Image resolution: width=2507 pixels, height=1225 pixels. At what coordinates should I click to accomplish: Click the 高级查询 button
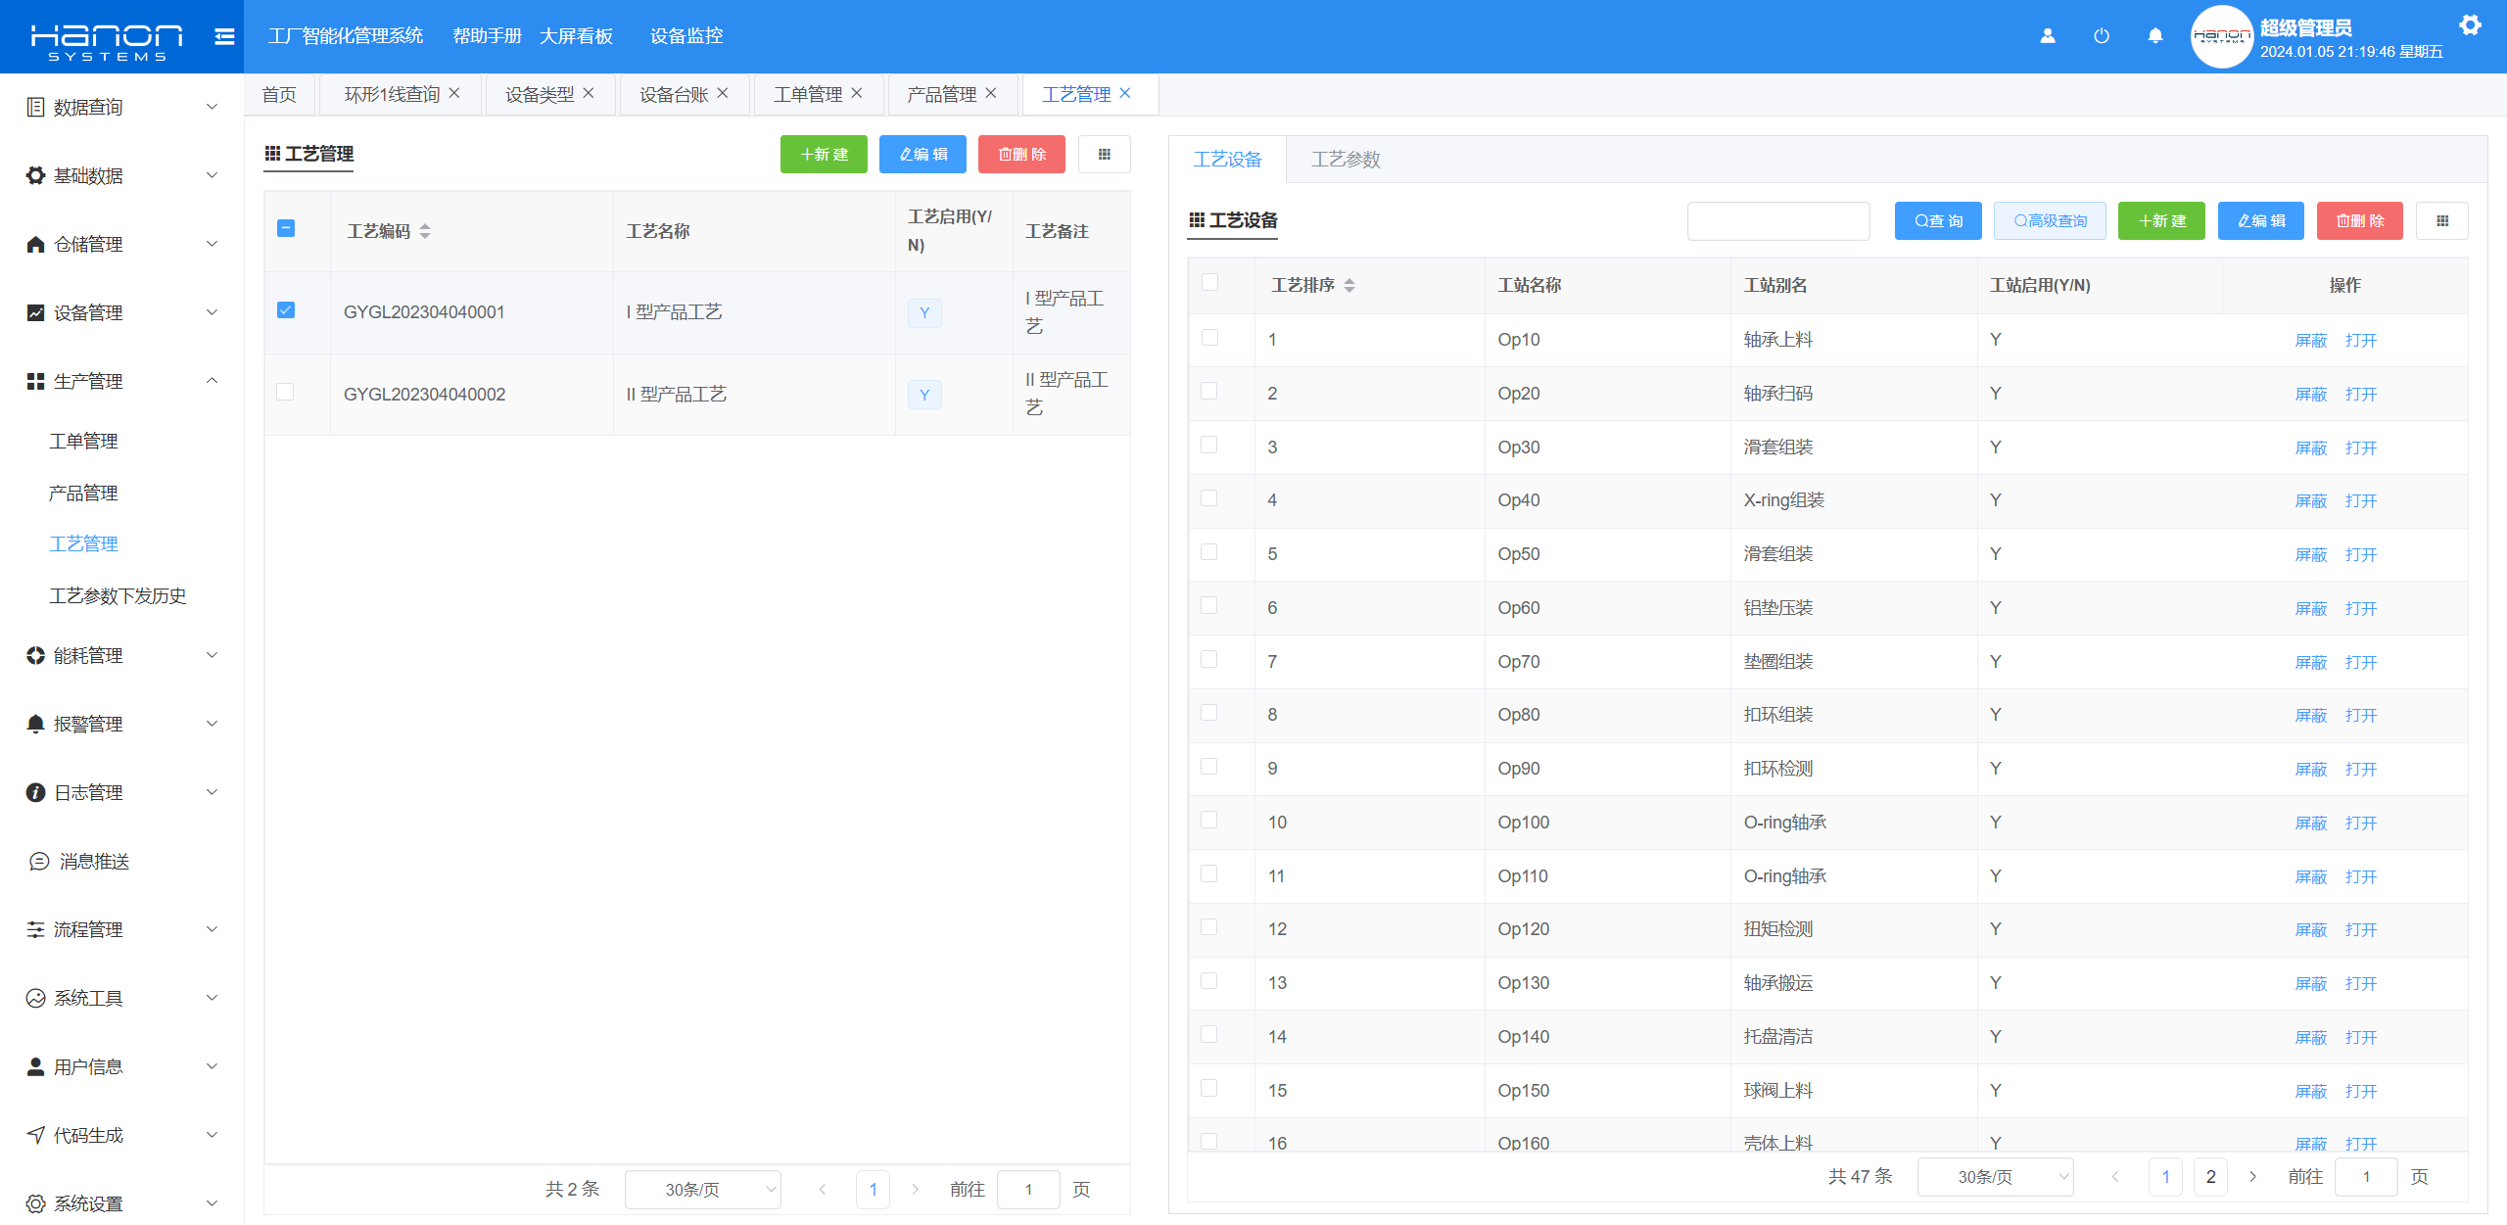pos(2050,220)
